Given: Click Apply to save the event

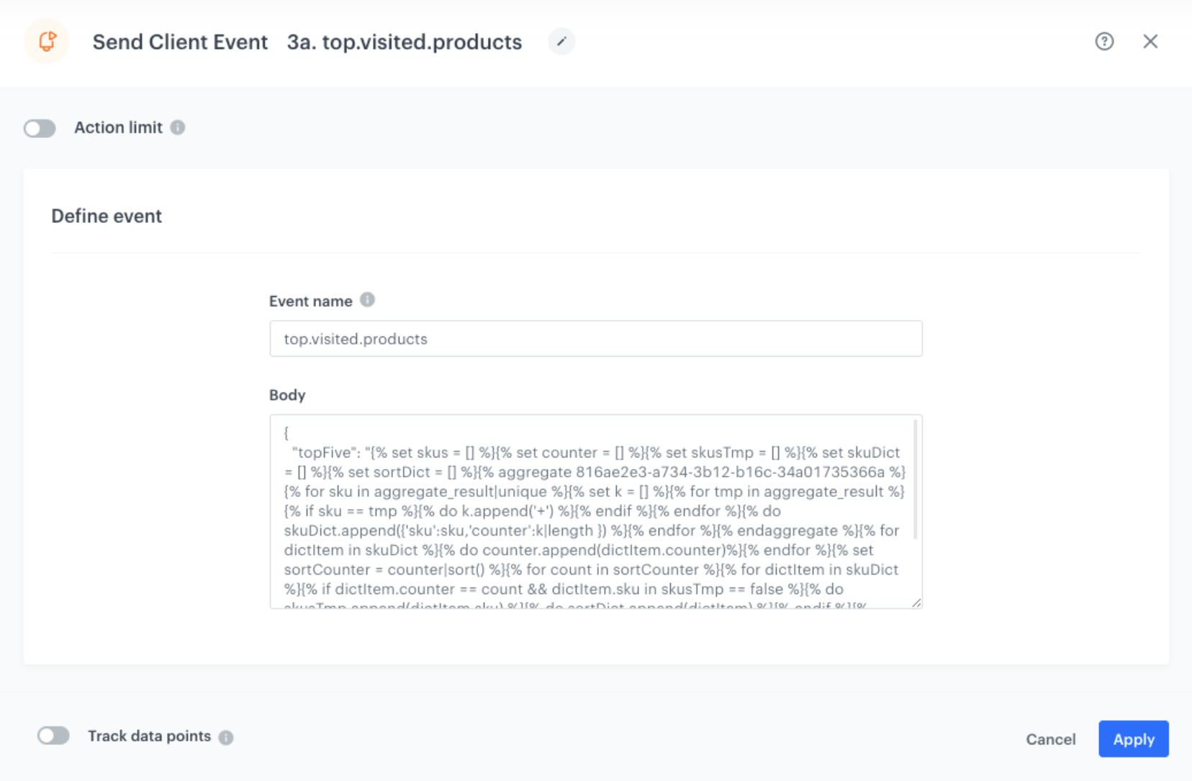Looking at the screenshot, I should [x=1132, y=739].
